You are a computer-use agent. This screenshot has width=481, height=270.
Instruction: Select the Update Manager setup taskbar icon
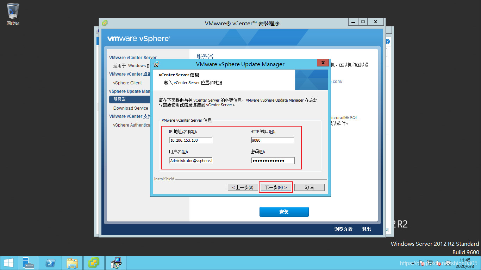pos(115,263)
